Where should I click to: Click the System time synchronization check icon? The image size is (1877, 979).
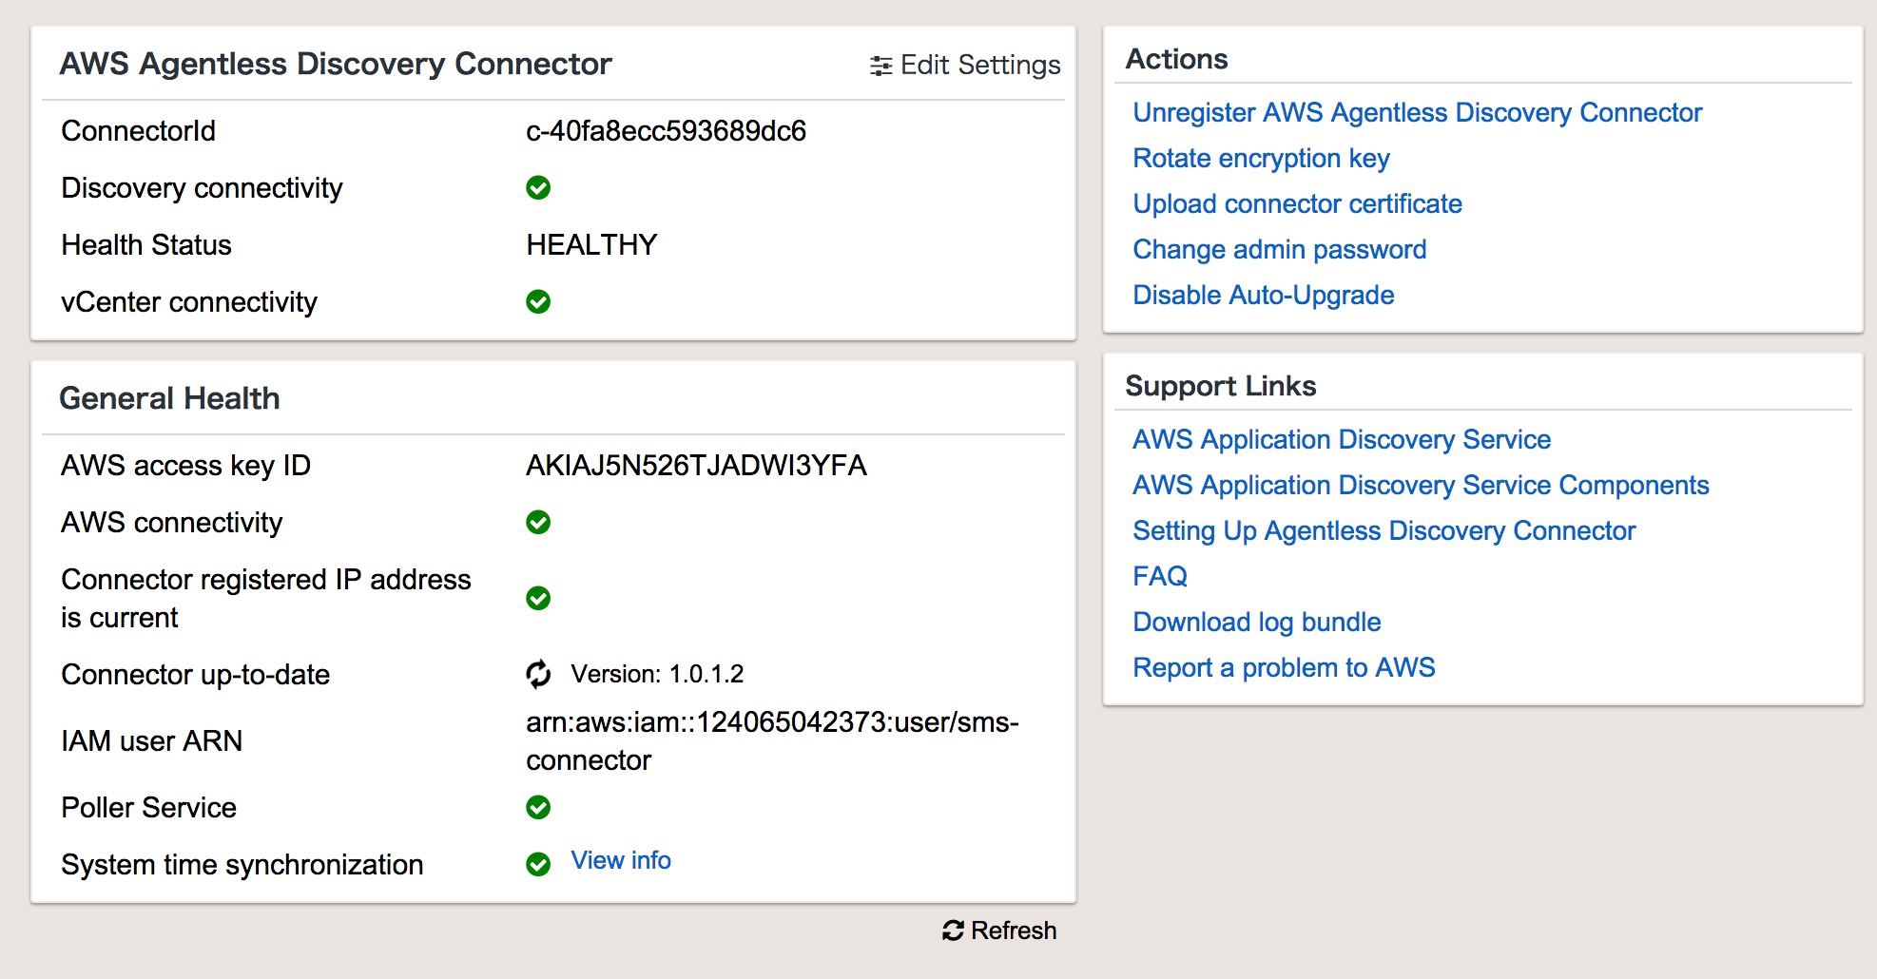538,864
